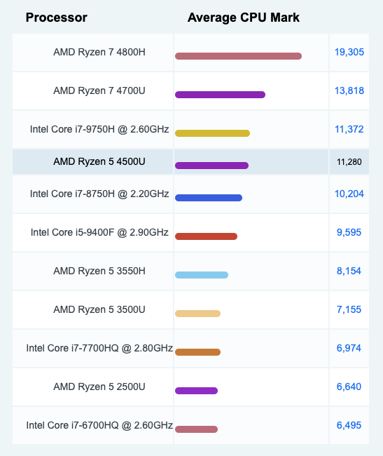383x456 pixels.
Task: Select highlighted AMD Ryzen 5 4500U label
Action: click(x=99, y=161)
